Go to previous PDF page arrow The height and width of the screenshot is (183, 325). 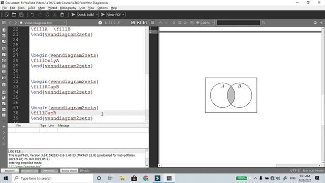pos(160,22)
